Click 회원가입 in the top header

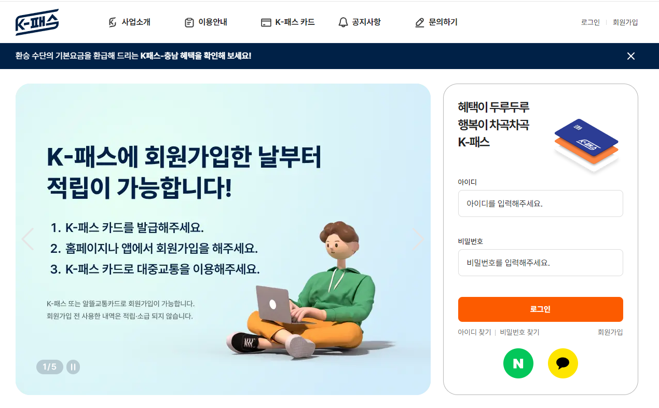point(625,22)
